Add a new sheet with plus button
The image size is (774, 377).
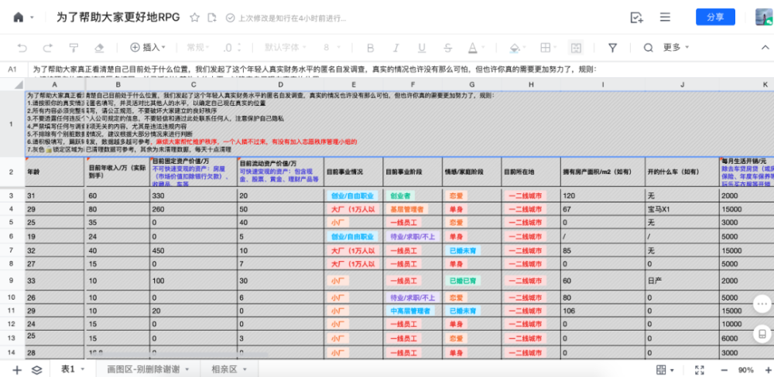click(17, 369)
